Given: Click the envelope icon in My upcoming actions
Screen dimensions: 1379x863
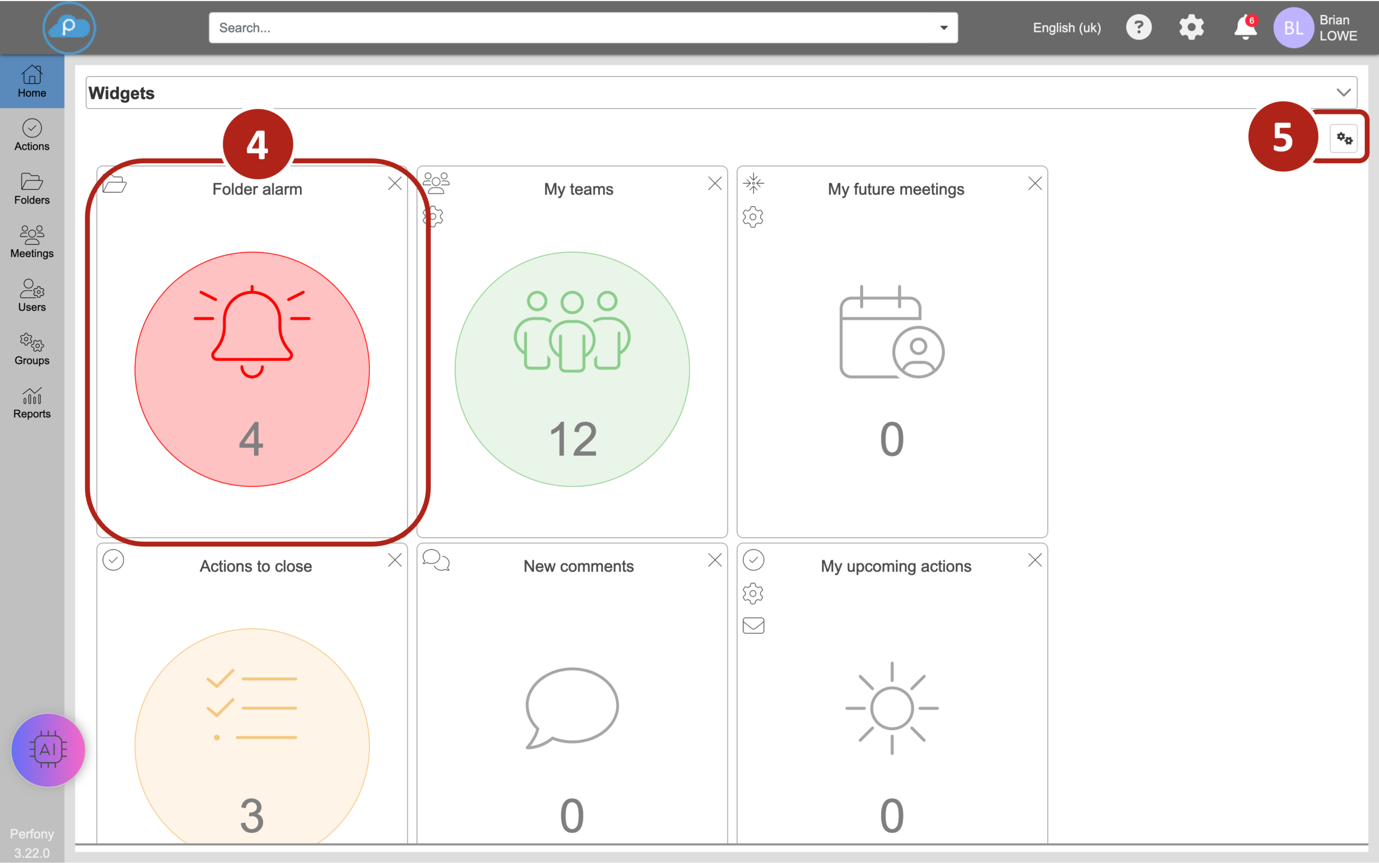Looking at the screenshot, I should coord(753,626).
